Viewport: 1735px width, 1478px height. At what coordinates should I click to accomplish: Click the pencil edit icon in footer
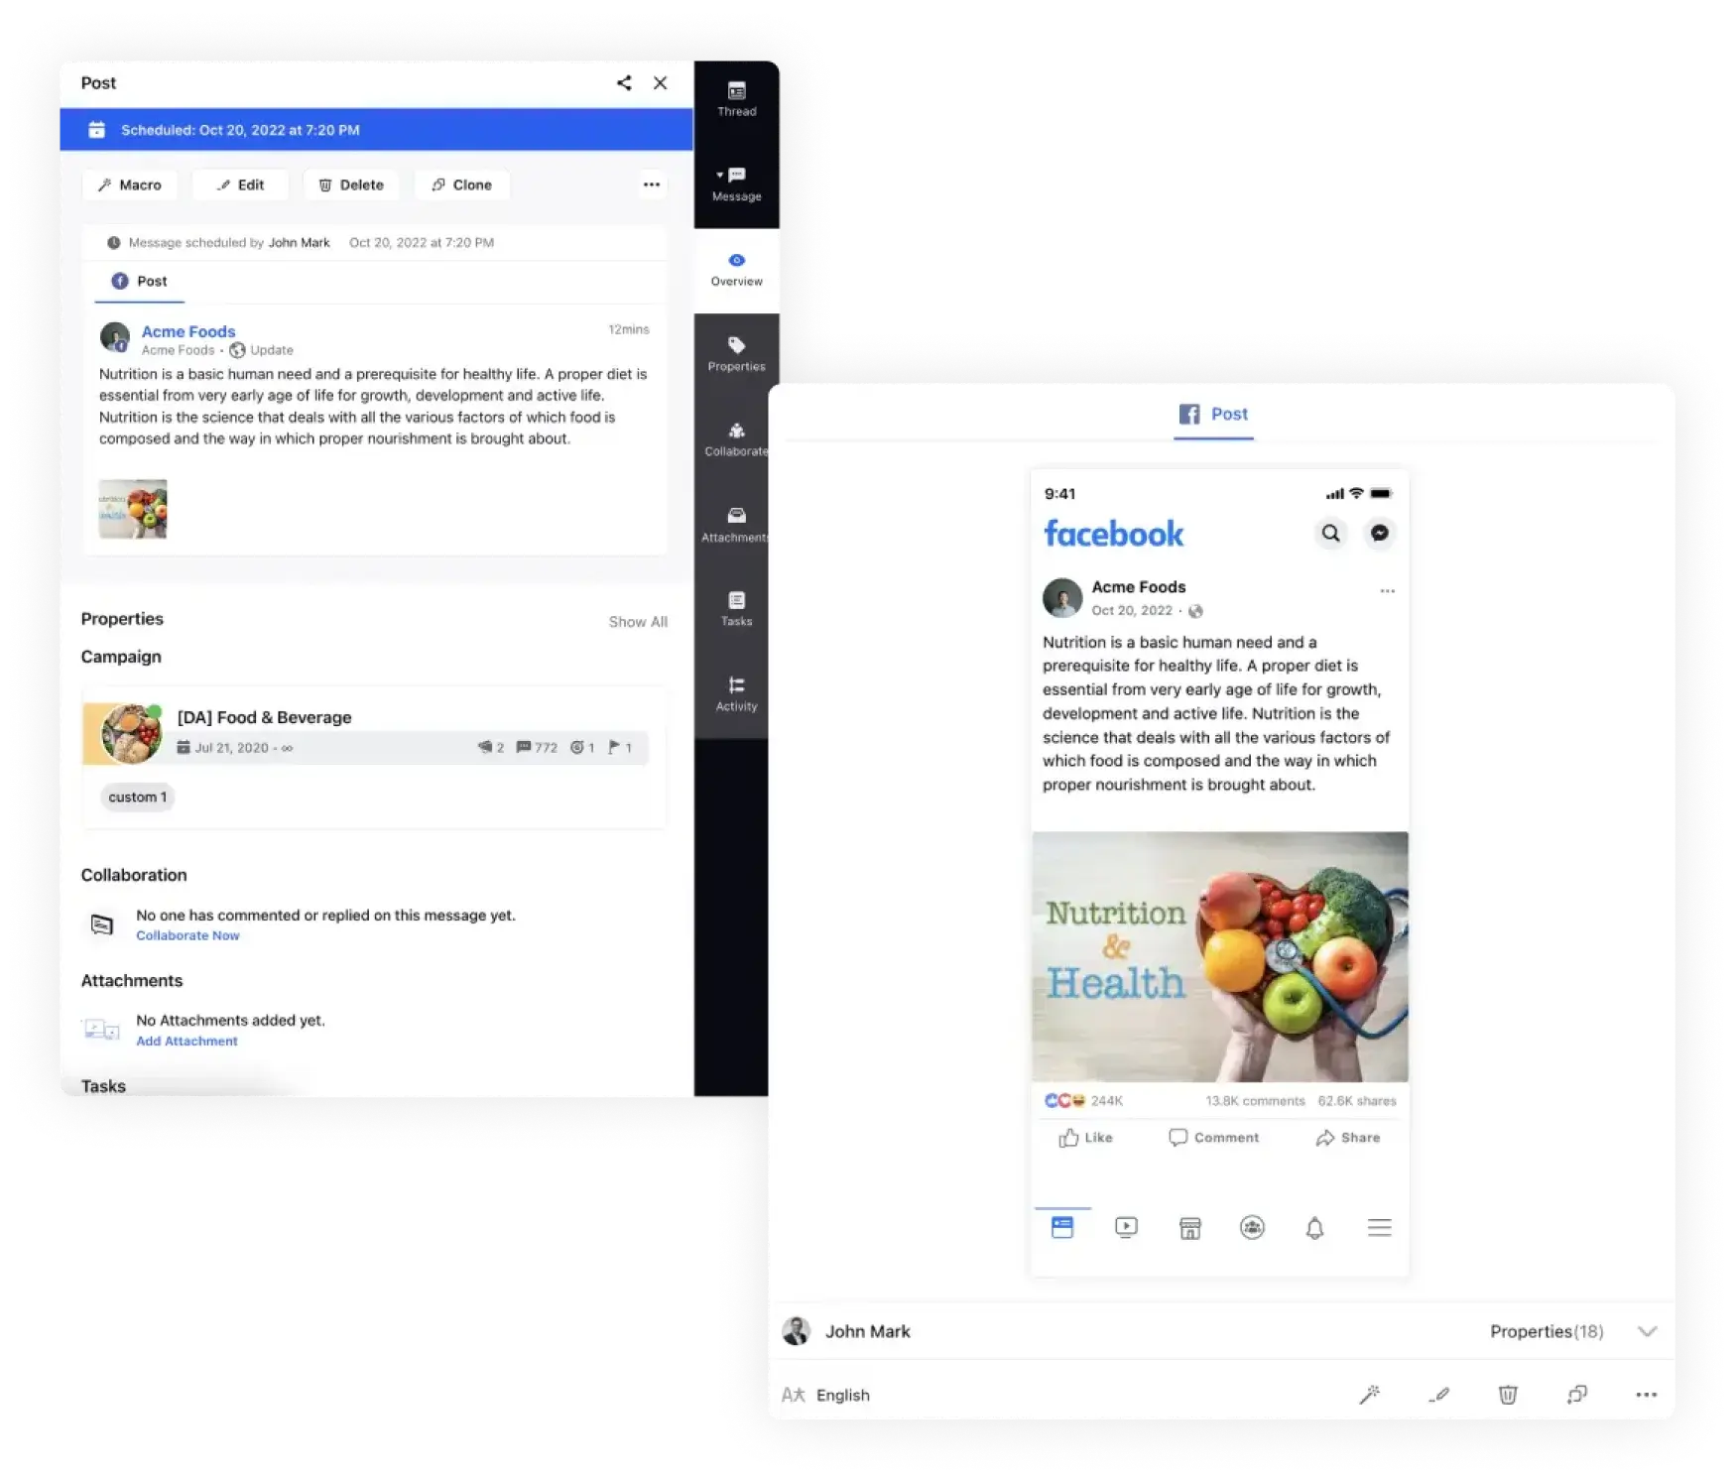1439,1396
